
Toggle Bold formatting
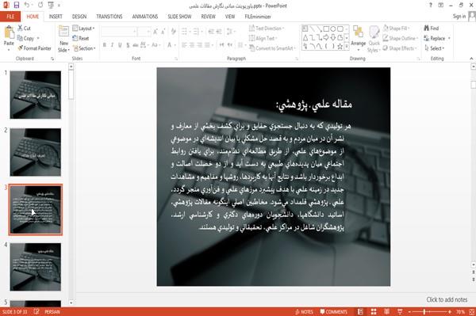click(105, 45)
